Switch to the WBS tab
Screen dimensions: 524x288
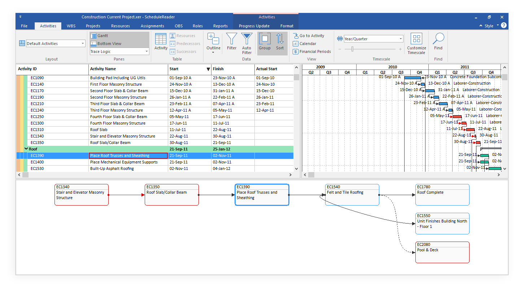71,26
